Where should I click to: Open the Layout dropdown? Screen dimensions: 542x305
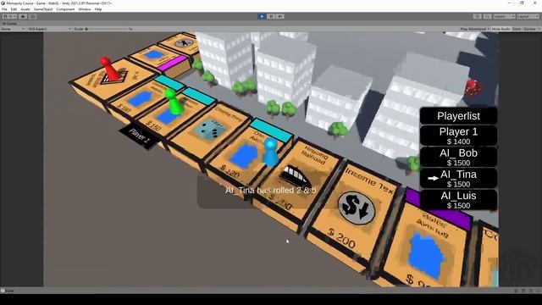[x=528, y=16]
